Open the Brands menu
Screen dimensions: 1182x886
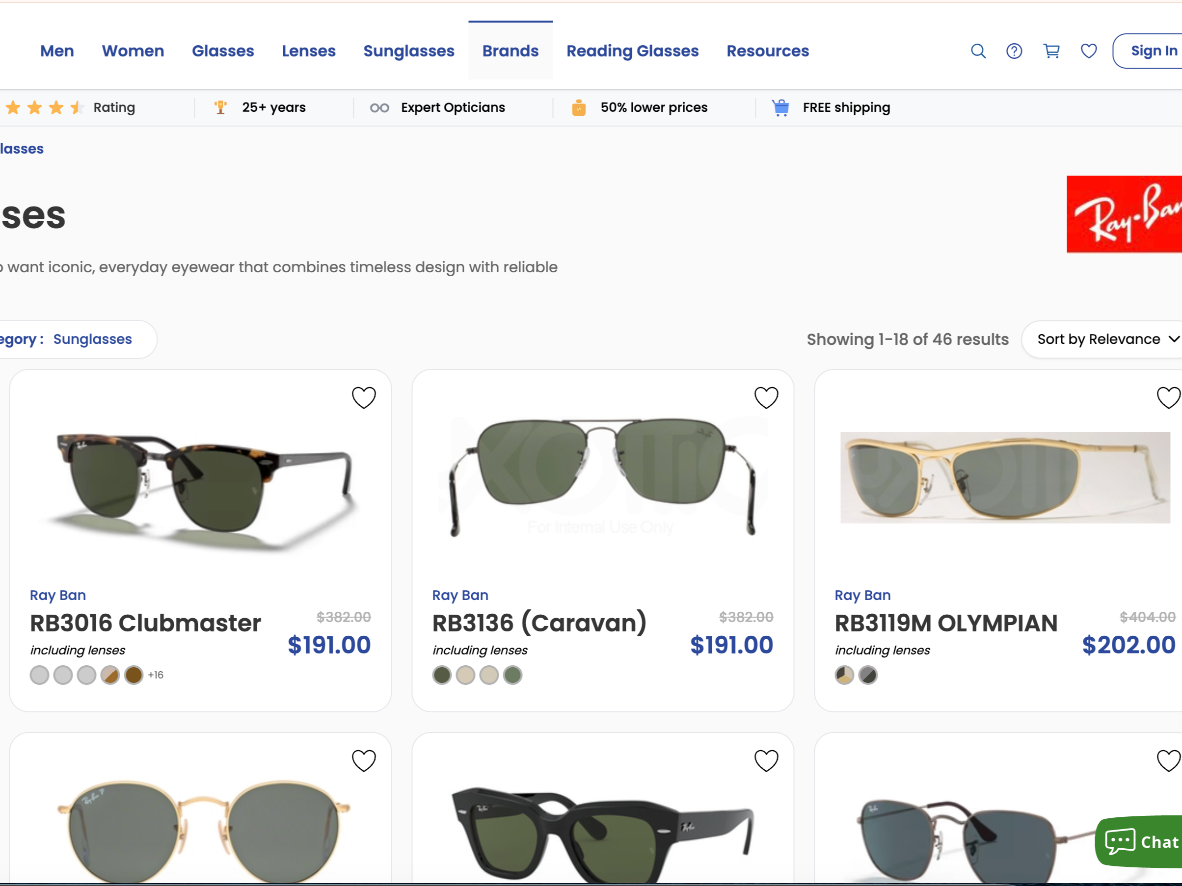510,51
